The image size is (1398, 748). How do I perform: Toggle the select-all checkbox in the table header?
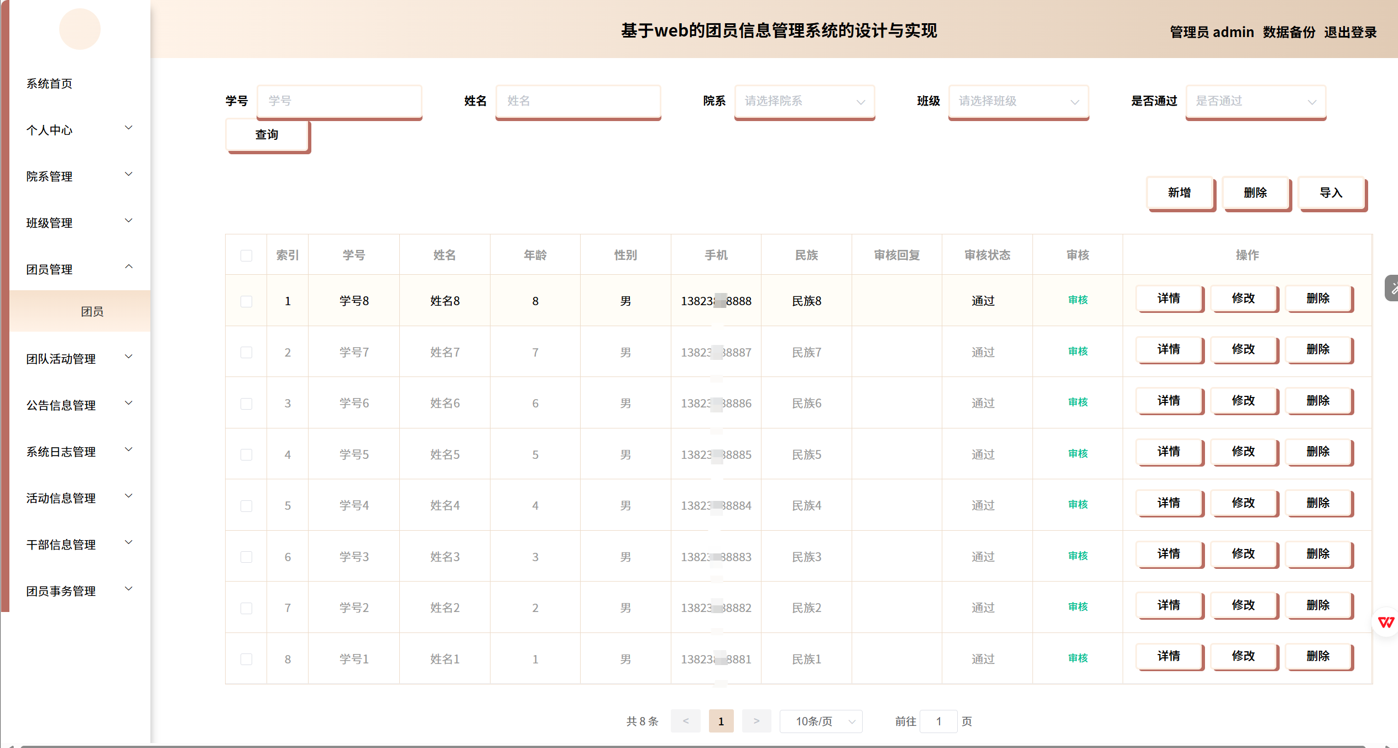[246, 255]
